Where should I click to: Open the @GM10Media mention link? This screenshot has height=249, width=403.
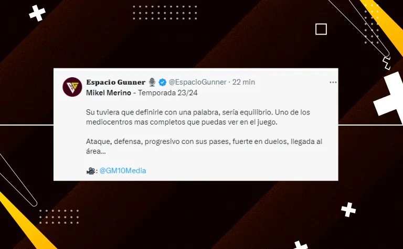tap(123, 171)
